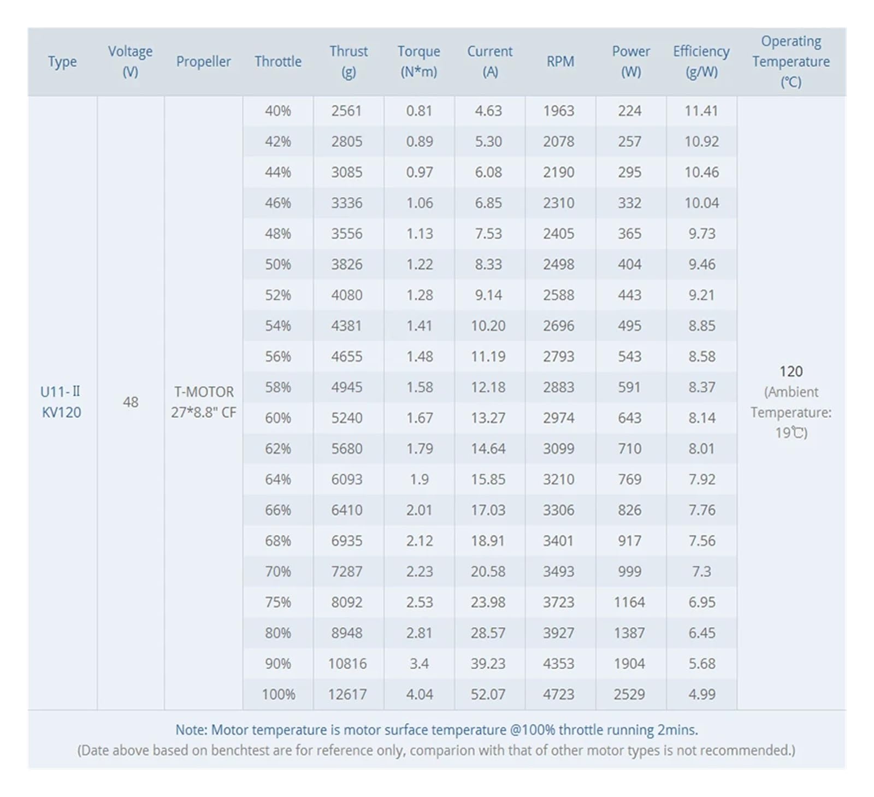Click torque value 4.04

[419, 694]
